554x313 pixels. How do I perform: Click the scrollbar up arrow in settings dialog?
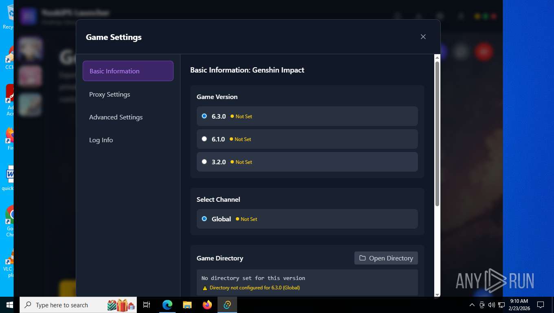[x=437, y=57]
